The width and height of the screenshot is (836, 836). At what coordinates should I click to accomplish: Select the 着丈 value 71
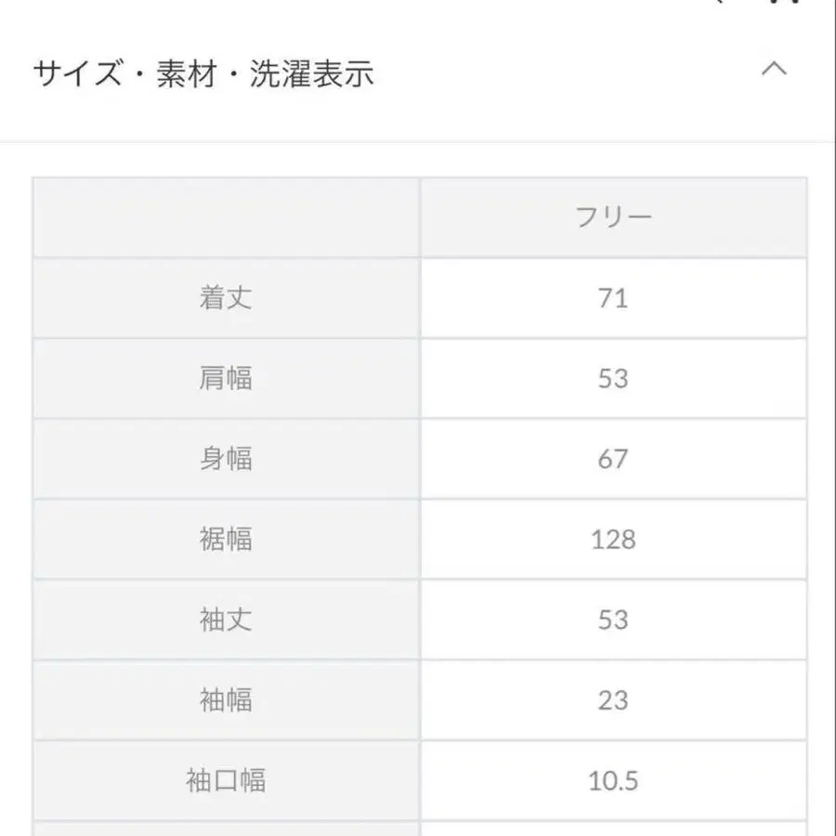[x=613, y=298]
